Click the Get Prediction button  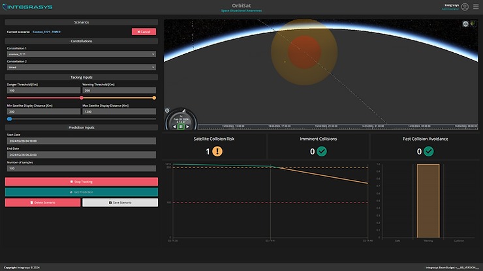click(x=82, y=192)
